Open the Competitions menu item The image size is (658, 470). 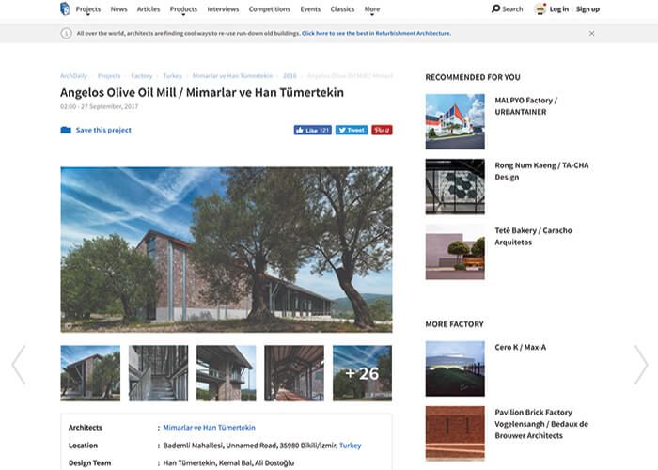click(x=270, y=9)
